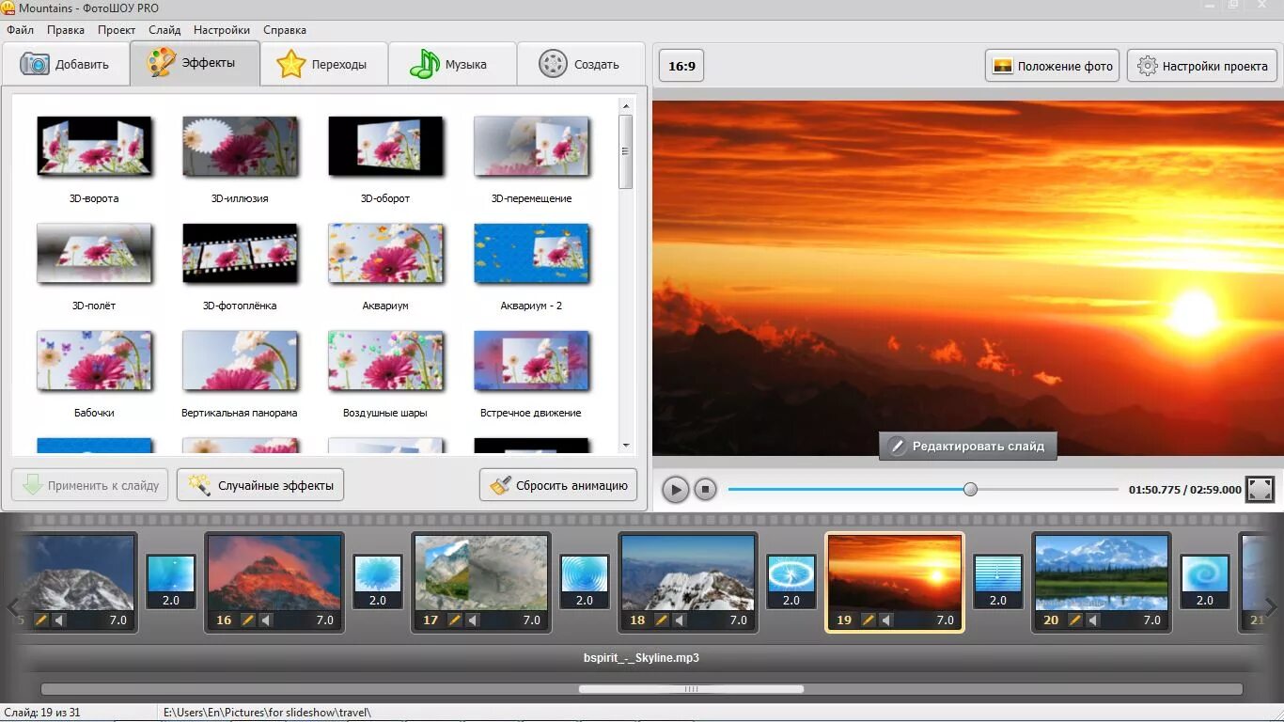The height and width of the screenshot is (722, 1284).
Task: Click the sound icon on slide 19
Action: coord(886,620)
